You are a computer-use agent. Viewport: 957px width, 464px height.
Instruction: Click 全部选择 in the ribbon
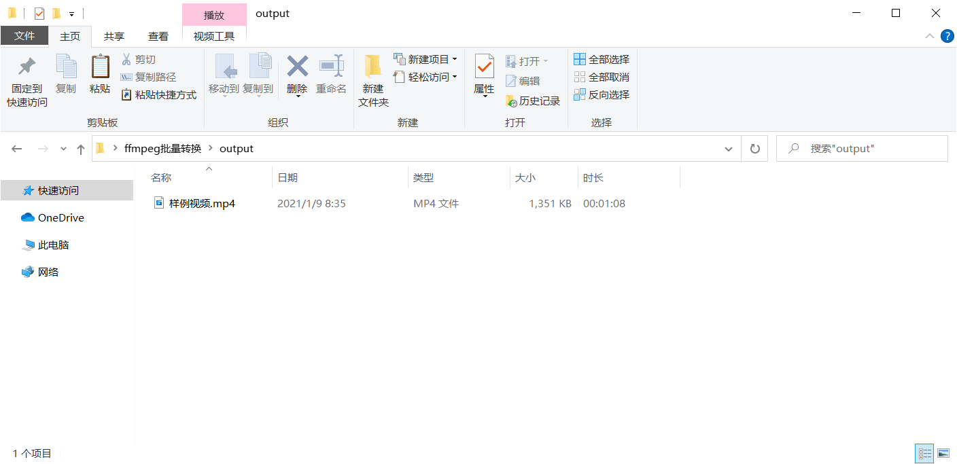tap(602, 60)
